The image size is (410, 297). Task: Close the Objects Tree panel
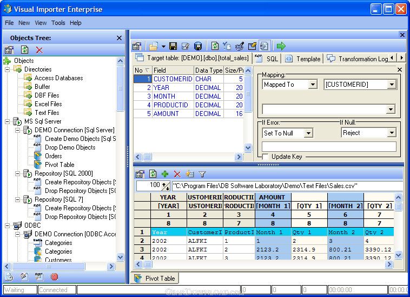pyautogui.click(x=119, y=38)
